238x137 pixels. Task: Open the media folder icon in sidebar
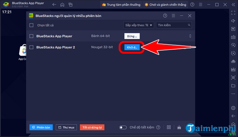click(x=233, y=86)
